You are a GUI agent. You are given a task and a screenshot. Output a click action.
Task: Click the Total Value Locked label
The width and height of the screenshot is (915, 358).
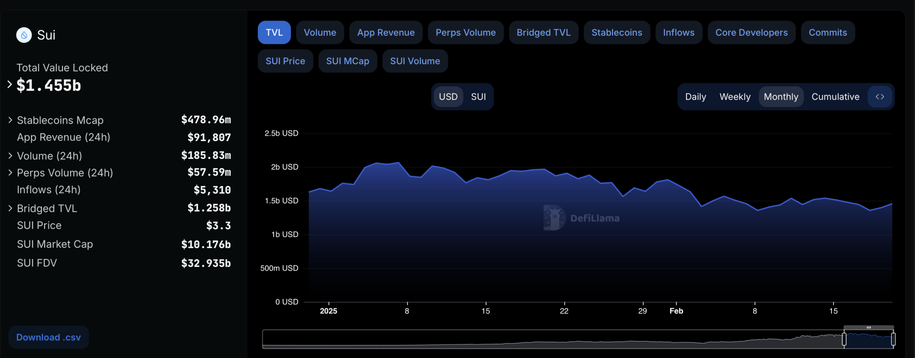point(62,68)
